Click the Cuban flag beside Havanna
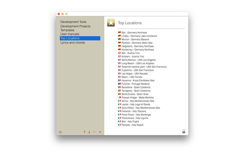Viewport: 244px width, 152px height. pos(119,80)
